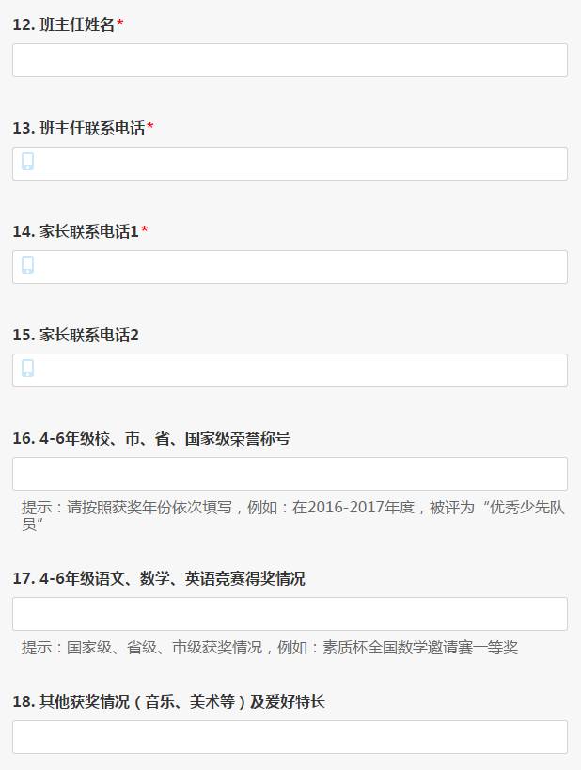Focus the 家长联系电话1 input box
Viewport: 581px width, 770px height.
pos(301,267)
